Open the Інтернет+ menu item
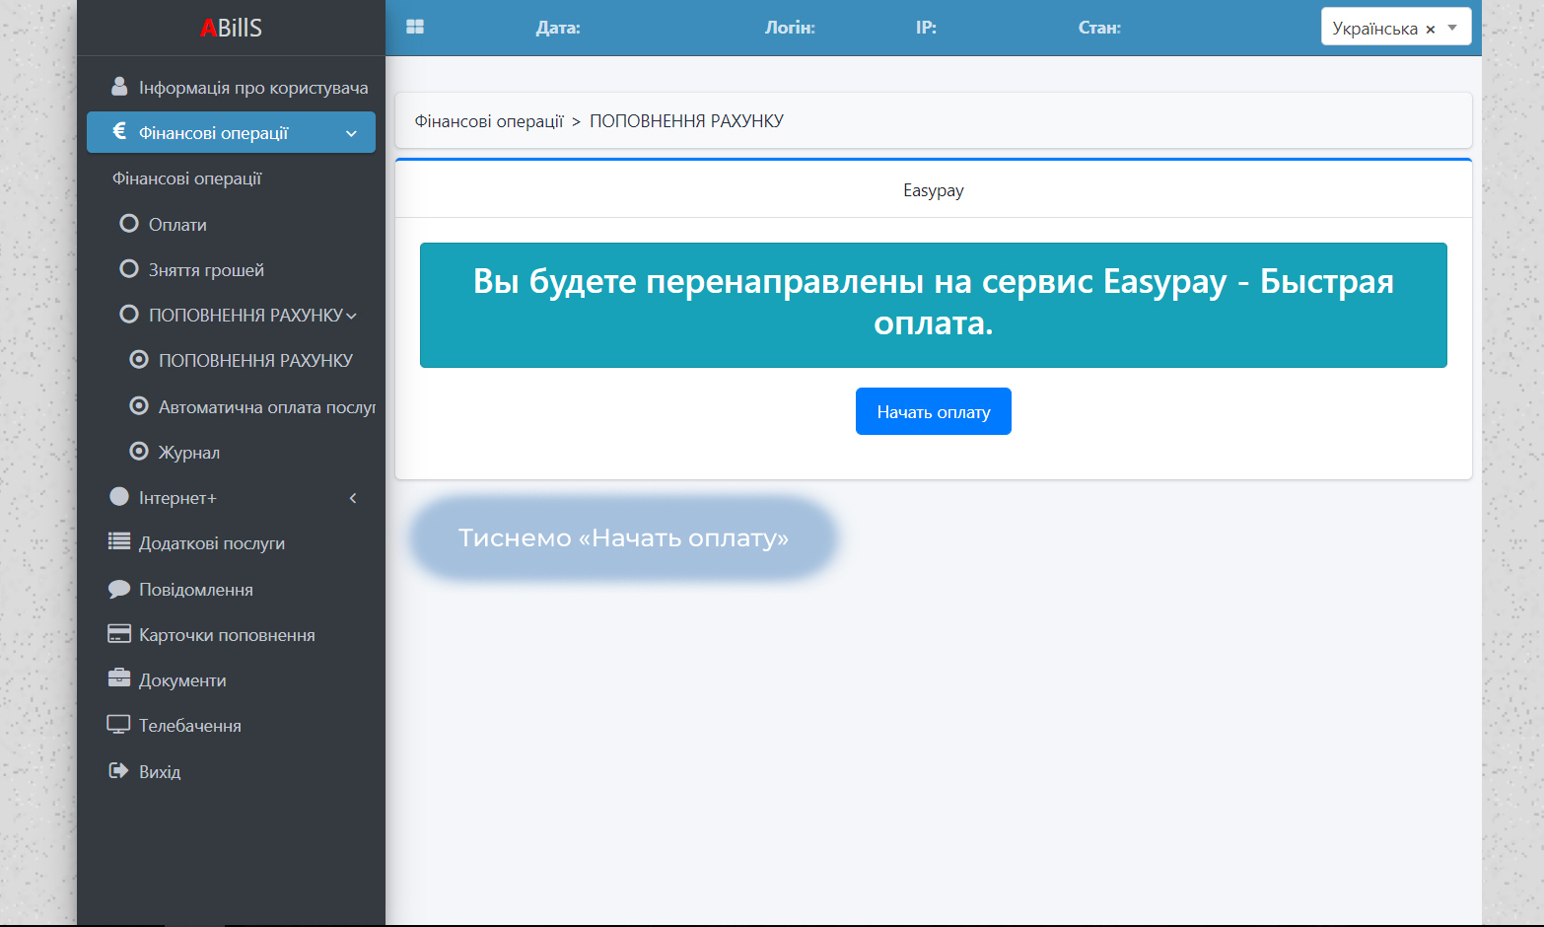The width and height of the screenshot is (1544, 927). [177, 498]
